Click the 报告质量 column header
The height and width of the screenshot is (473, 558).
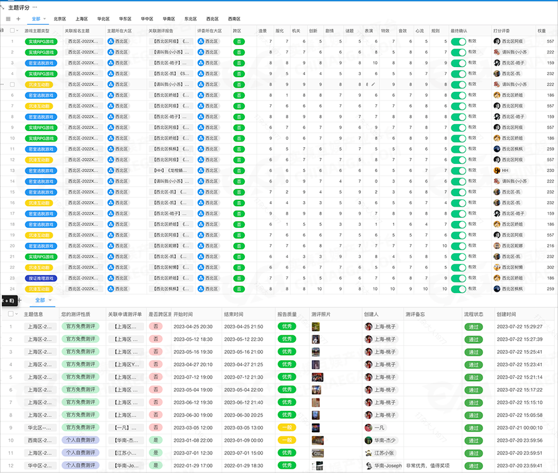288,314
